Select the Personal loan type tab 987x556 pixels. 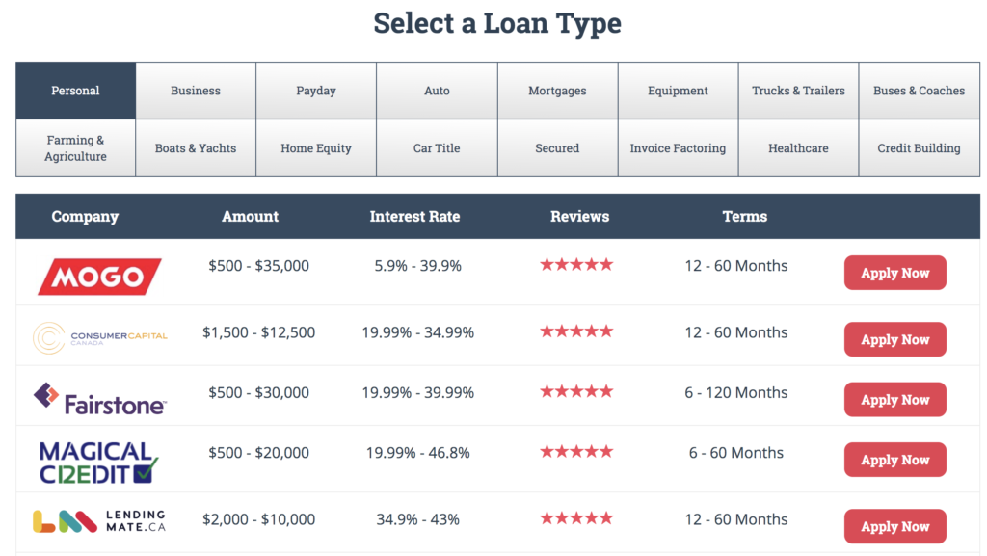tap(75, 91)
